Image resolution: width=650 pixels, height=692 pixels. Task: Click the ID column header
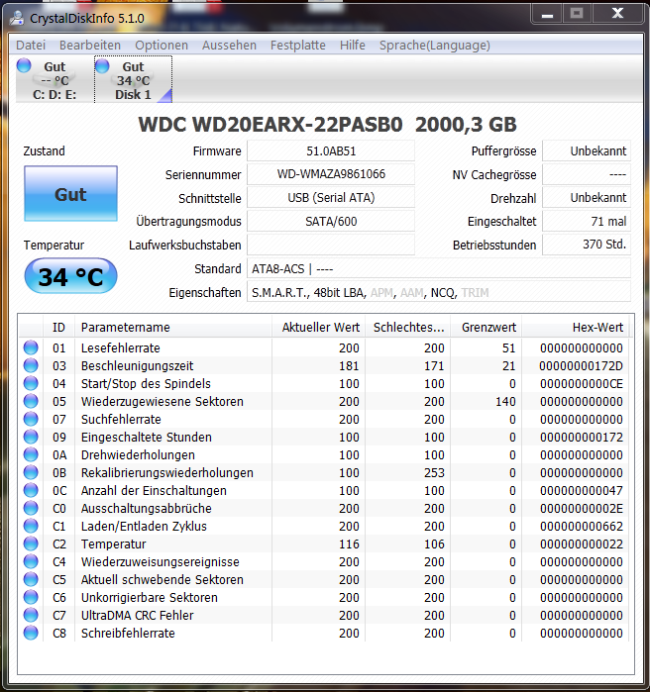pos(58,327)
